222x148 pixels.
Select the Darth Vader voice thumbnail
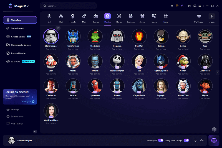[x=205, y=61]
